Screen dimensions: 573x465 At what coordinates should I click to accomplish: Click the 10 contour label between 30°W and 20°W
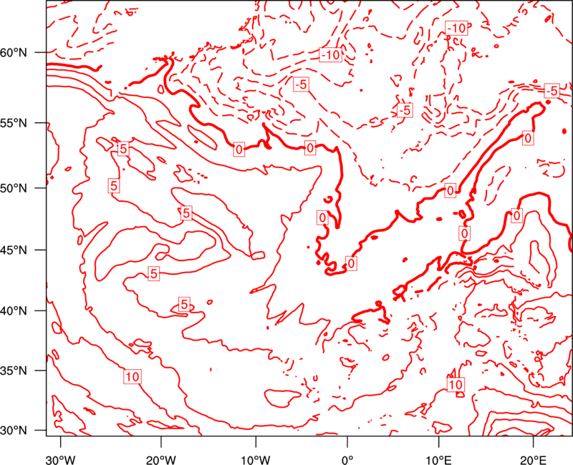pos(133,377)
